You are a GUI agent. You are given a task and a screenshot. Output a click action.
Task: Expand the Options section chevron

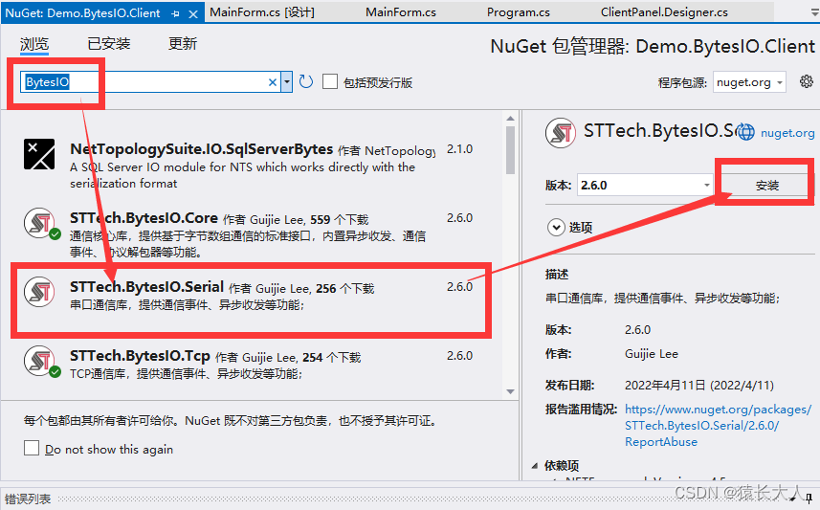[555, 228]
